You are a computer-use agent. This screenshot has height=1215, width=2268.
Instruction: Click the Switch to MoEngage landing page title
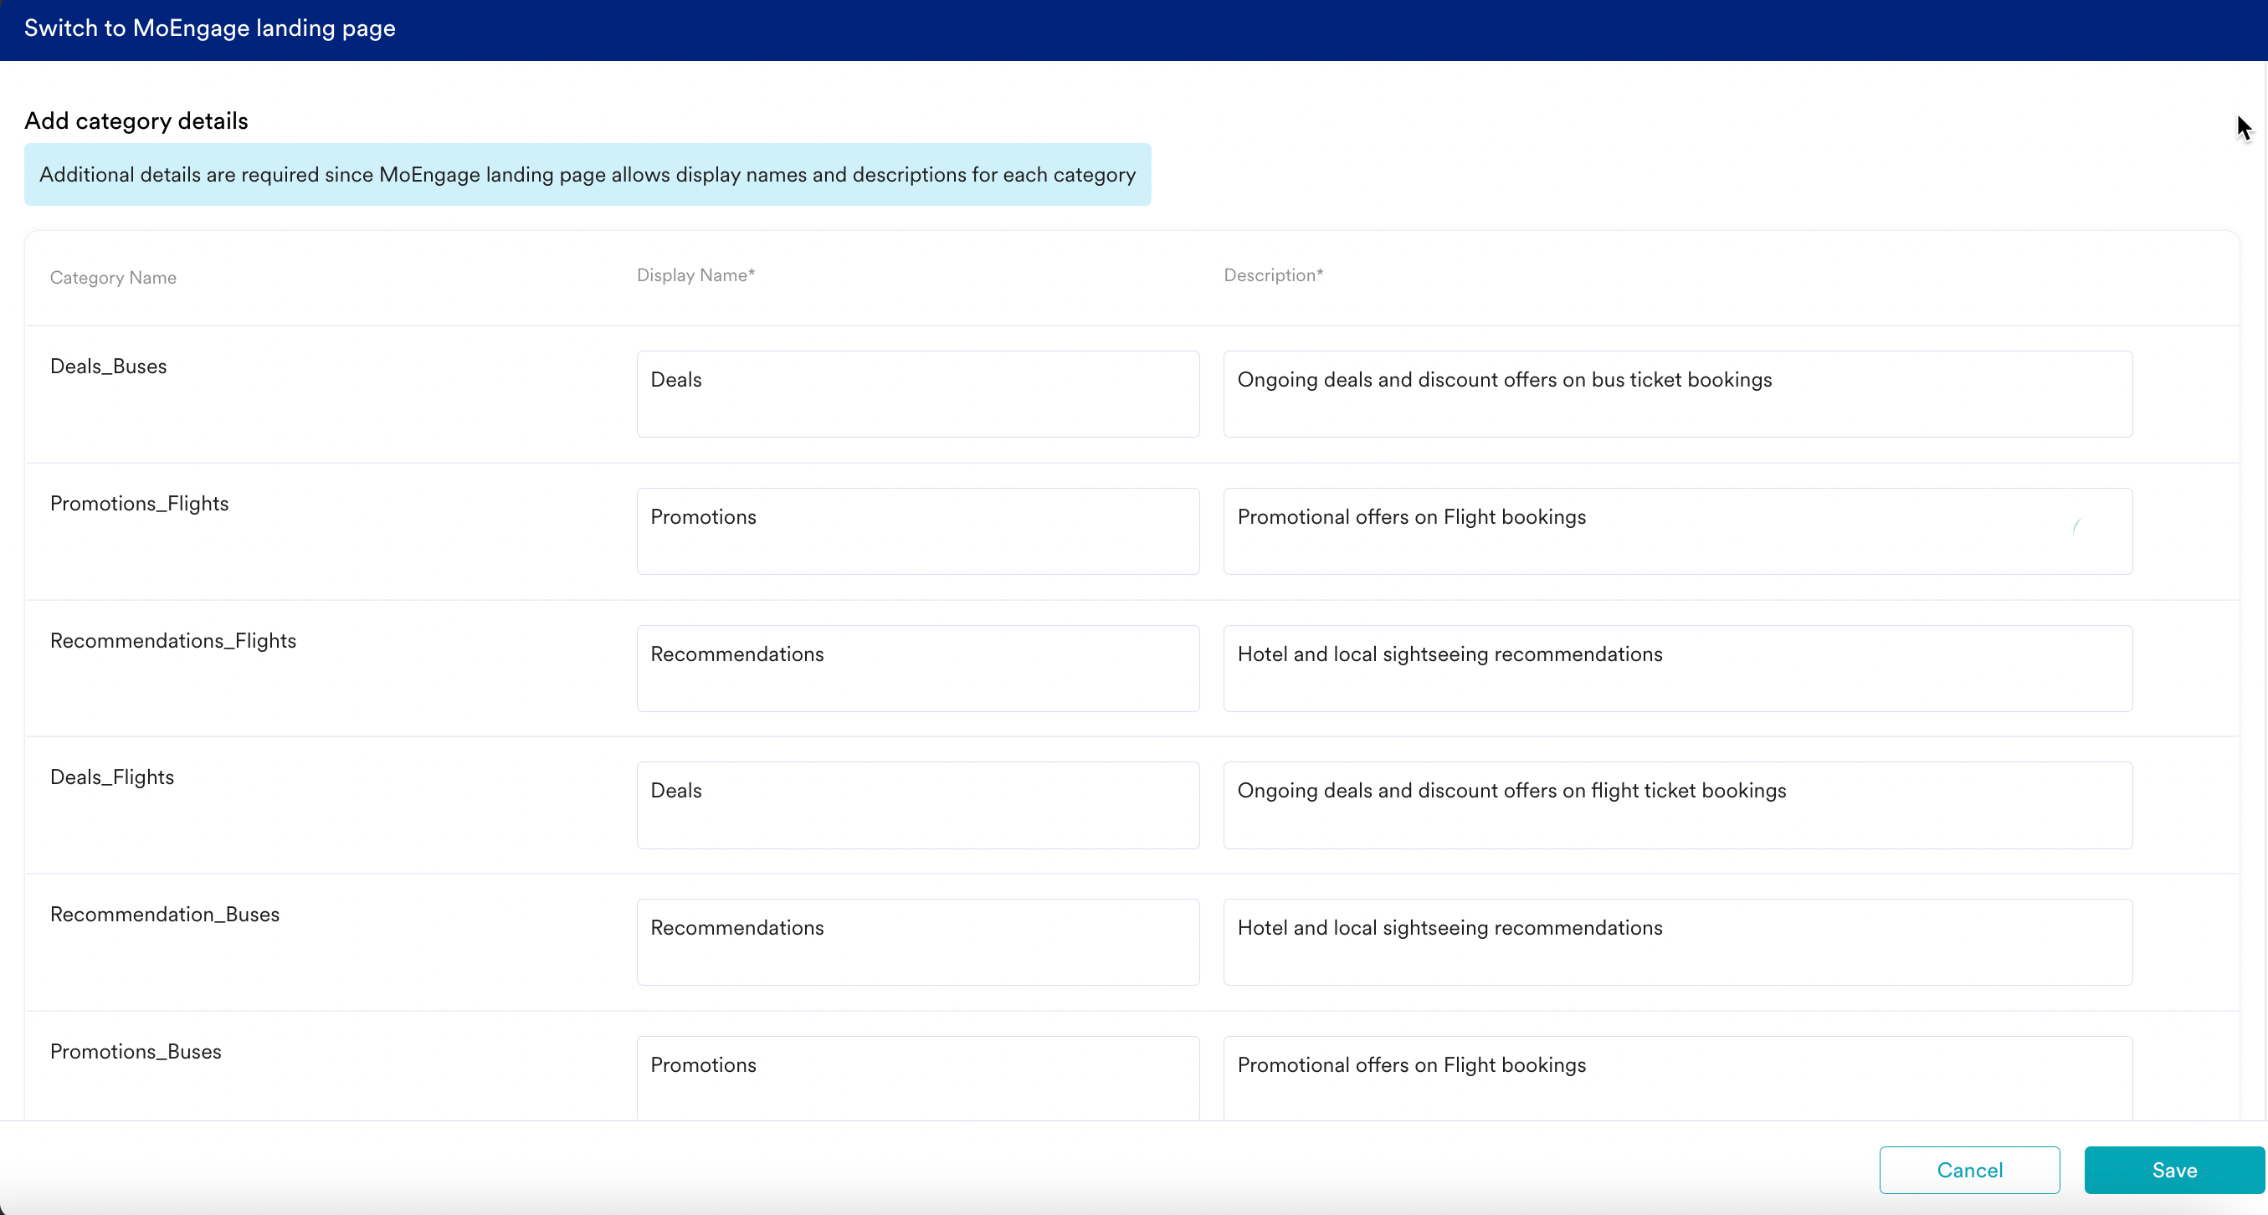pos(209,28)
